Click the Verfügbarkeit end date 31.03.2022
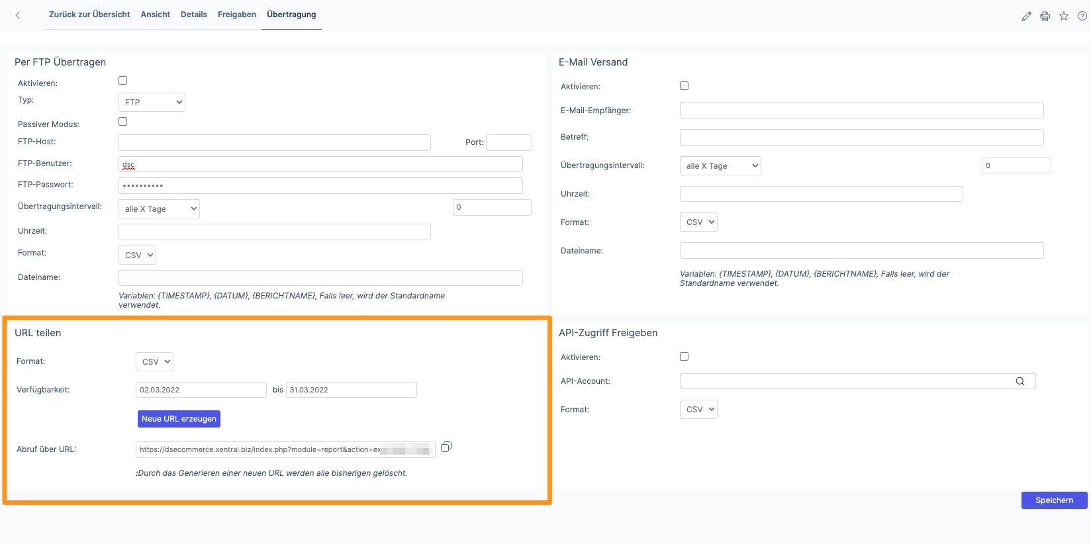Image resolution: width=1091 pixels, height=544 pixels. (x=352, y=390)
